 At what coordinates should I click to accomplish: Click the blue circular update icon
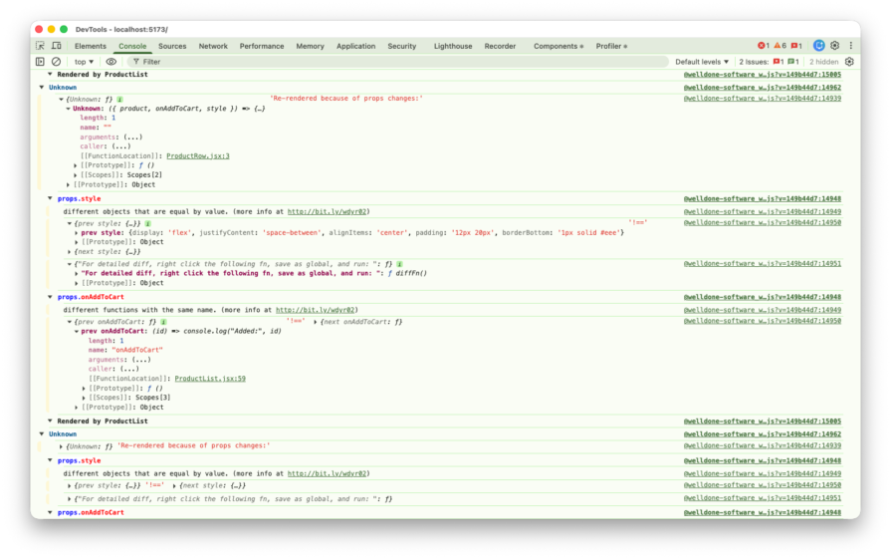pos(819,46)
